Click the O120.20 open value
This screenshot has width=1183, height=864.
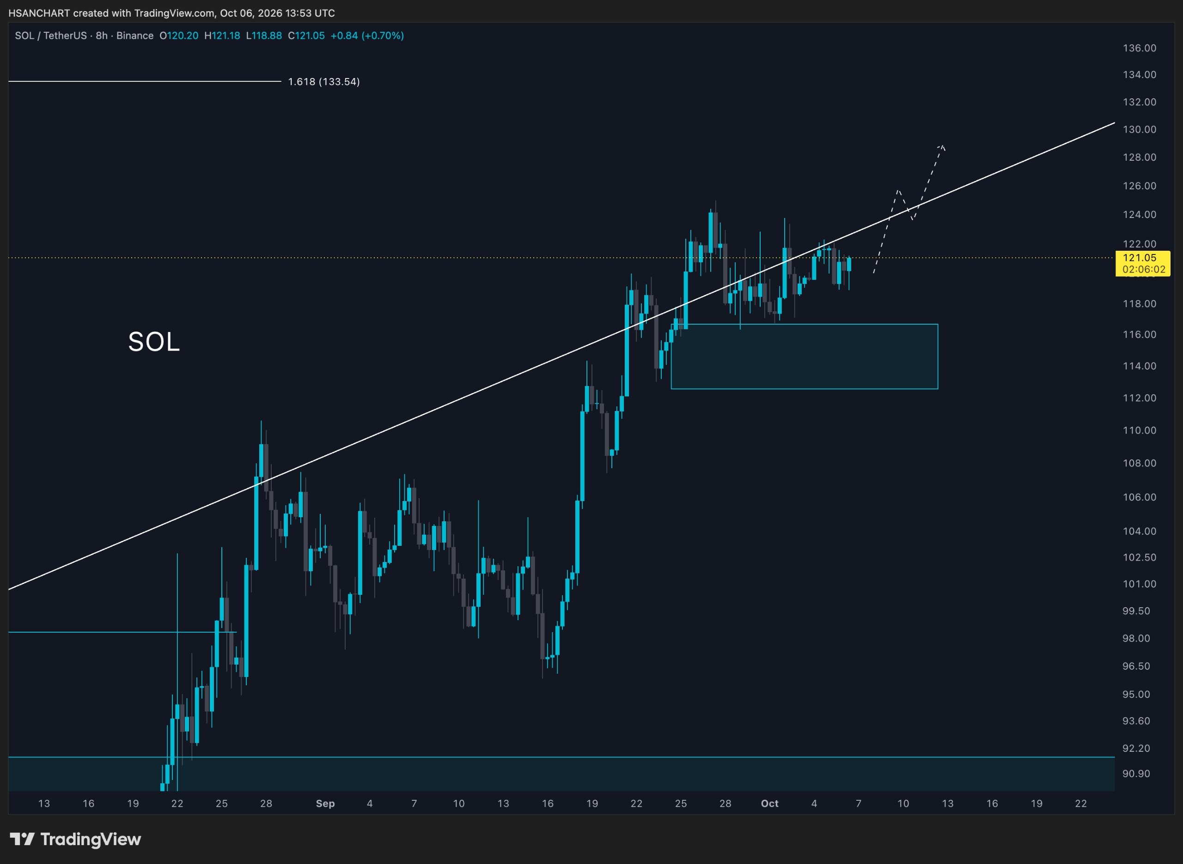coord(179,36)
